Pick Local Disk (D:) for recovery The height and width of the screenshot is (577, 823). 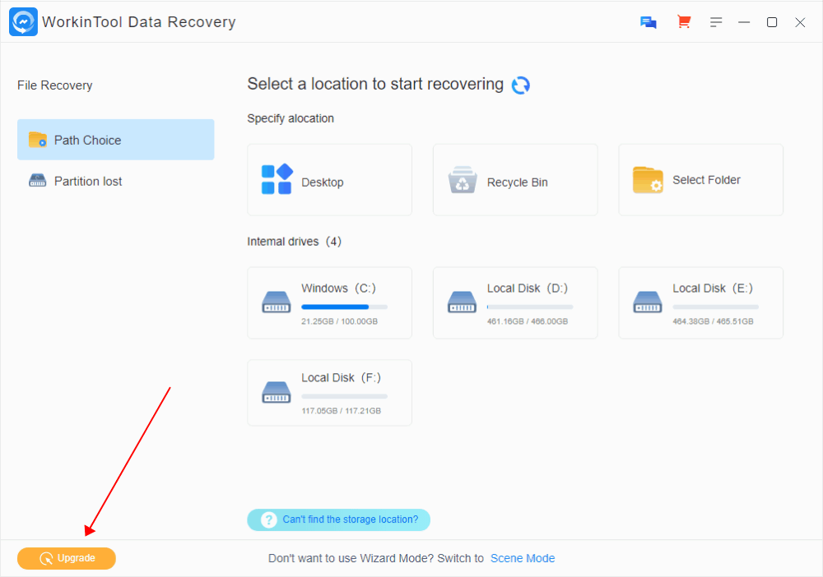click(515, 302)
